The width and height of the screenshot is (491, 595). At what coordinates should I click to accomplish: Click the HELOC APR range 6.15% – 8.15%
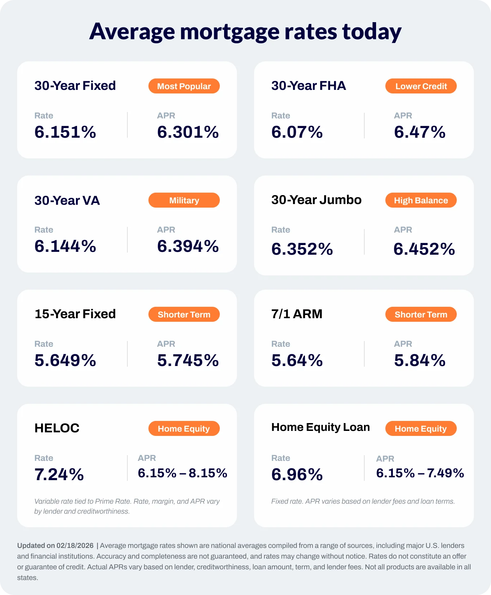pyautogui.click(x=182, y=473)
